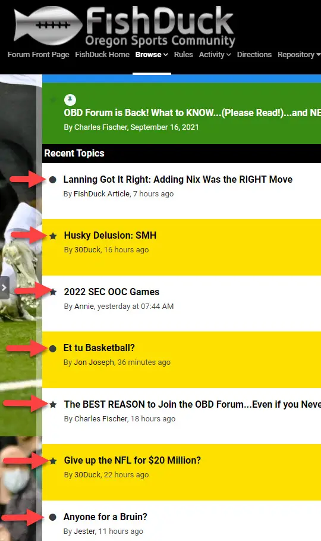Click the star beside 2022 SEC OOC Games
Viewport: 321px width, 541px height.
53,292
